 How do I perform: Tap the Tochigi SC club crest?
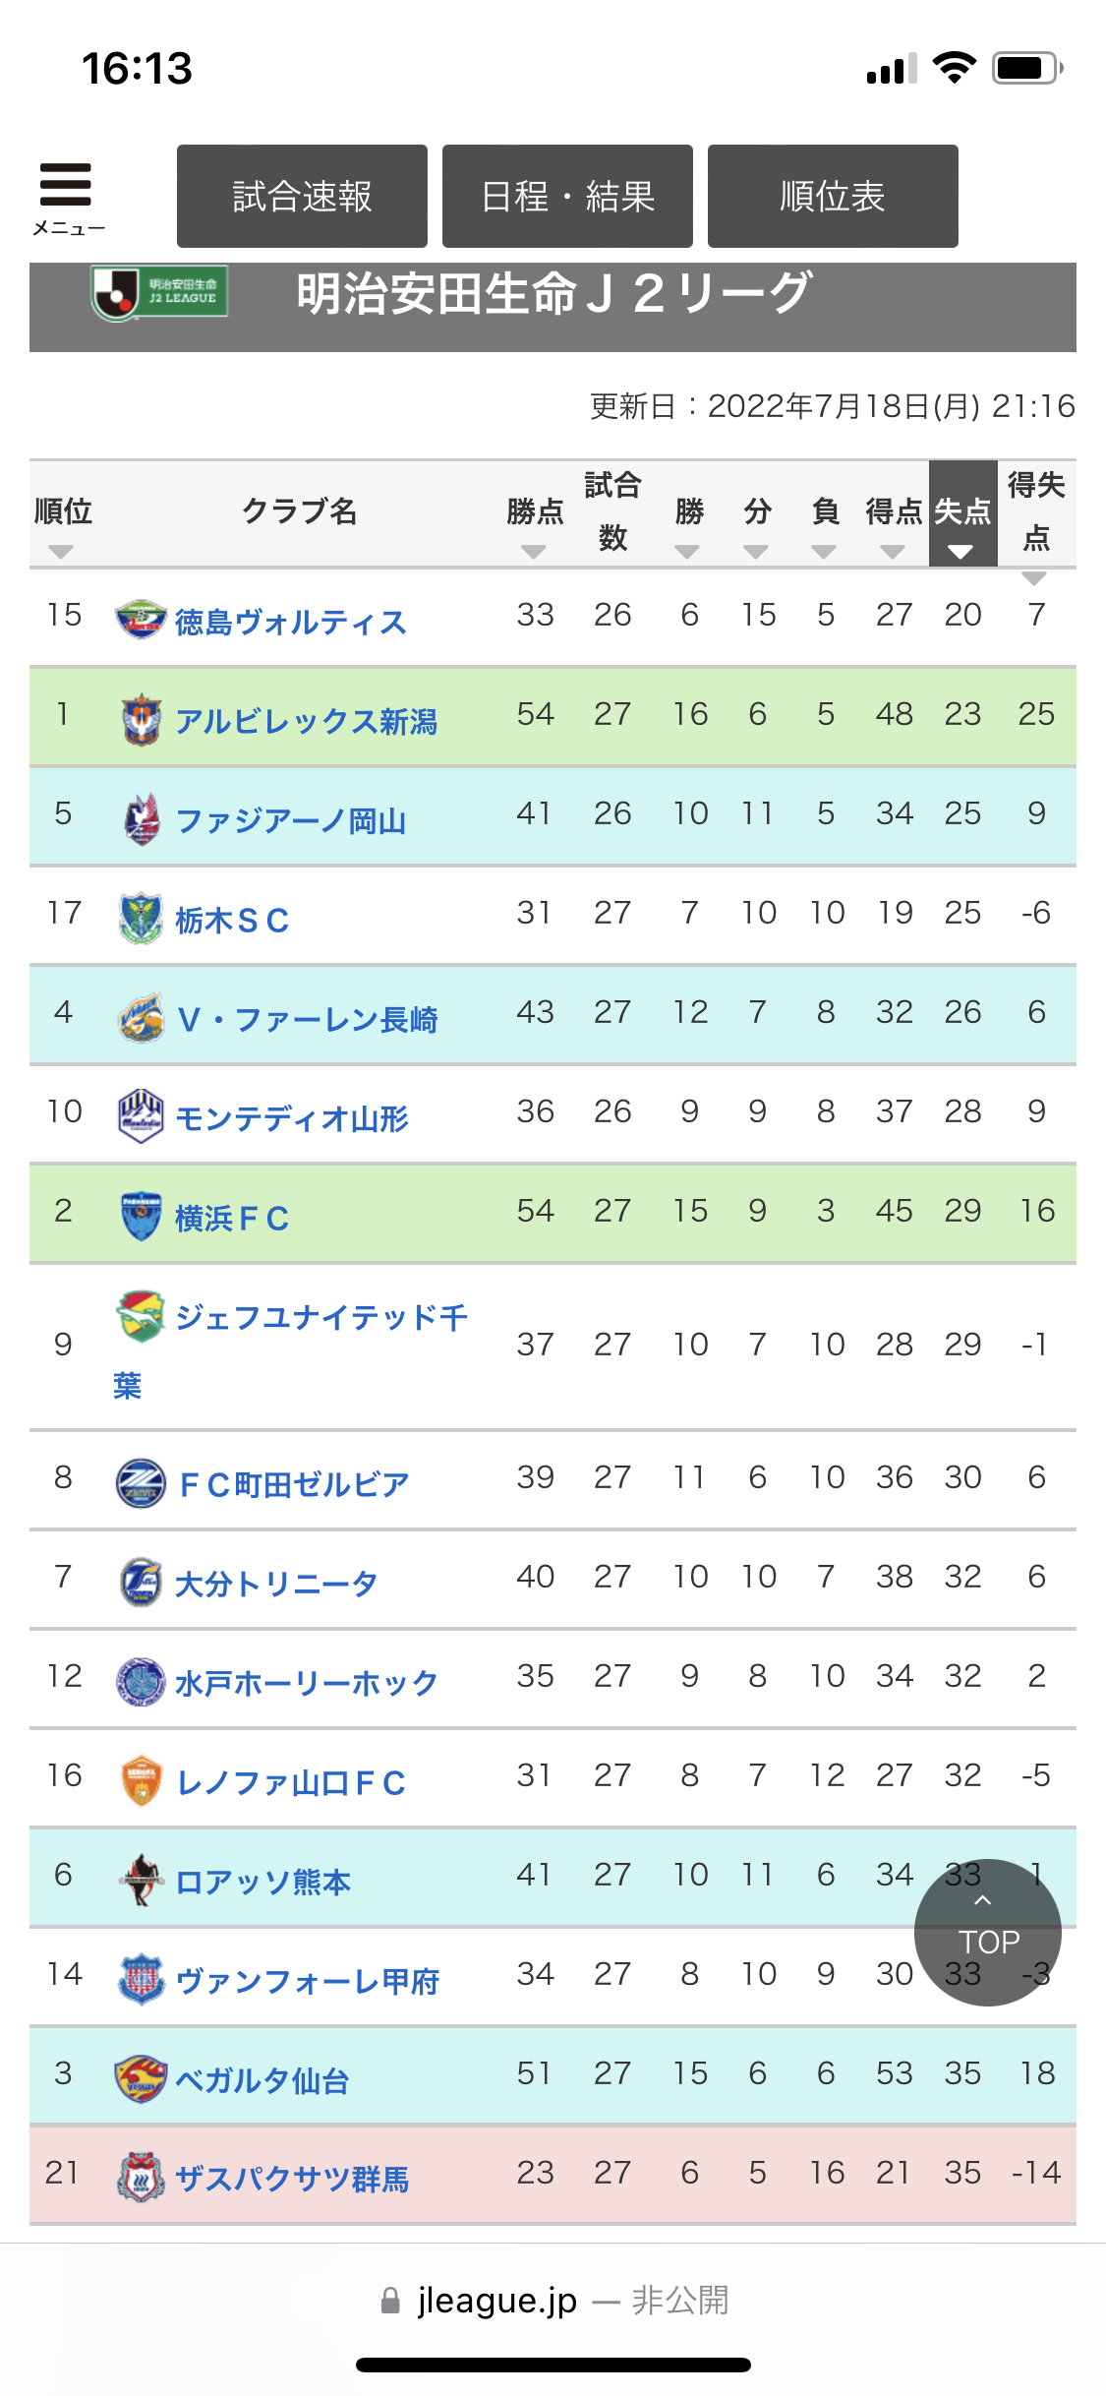click(x=141, y=918)
